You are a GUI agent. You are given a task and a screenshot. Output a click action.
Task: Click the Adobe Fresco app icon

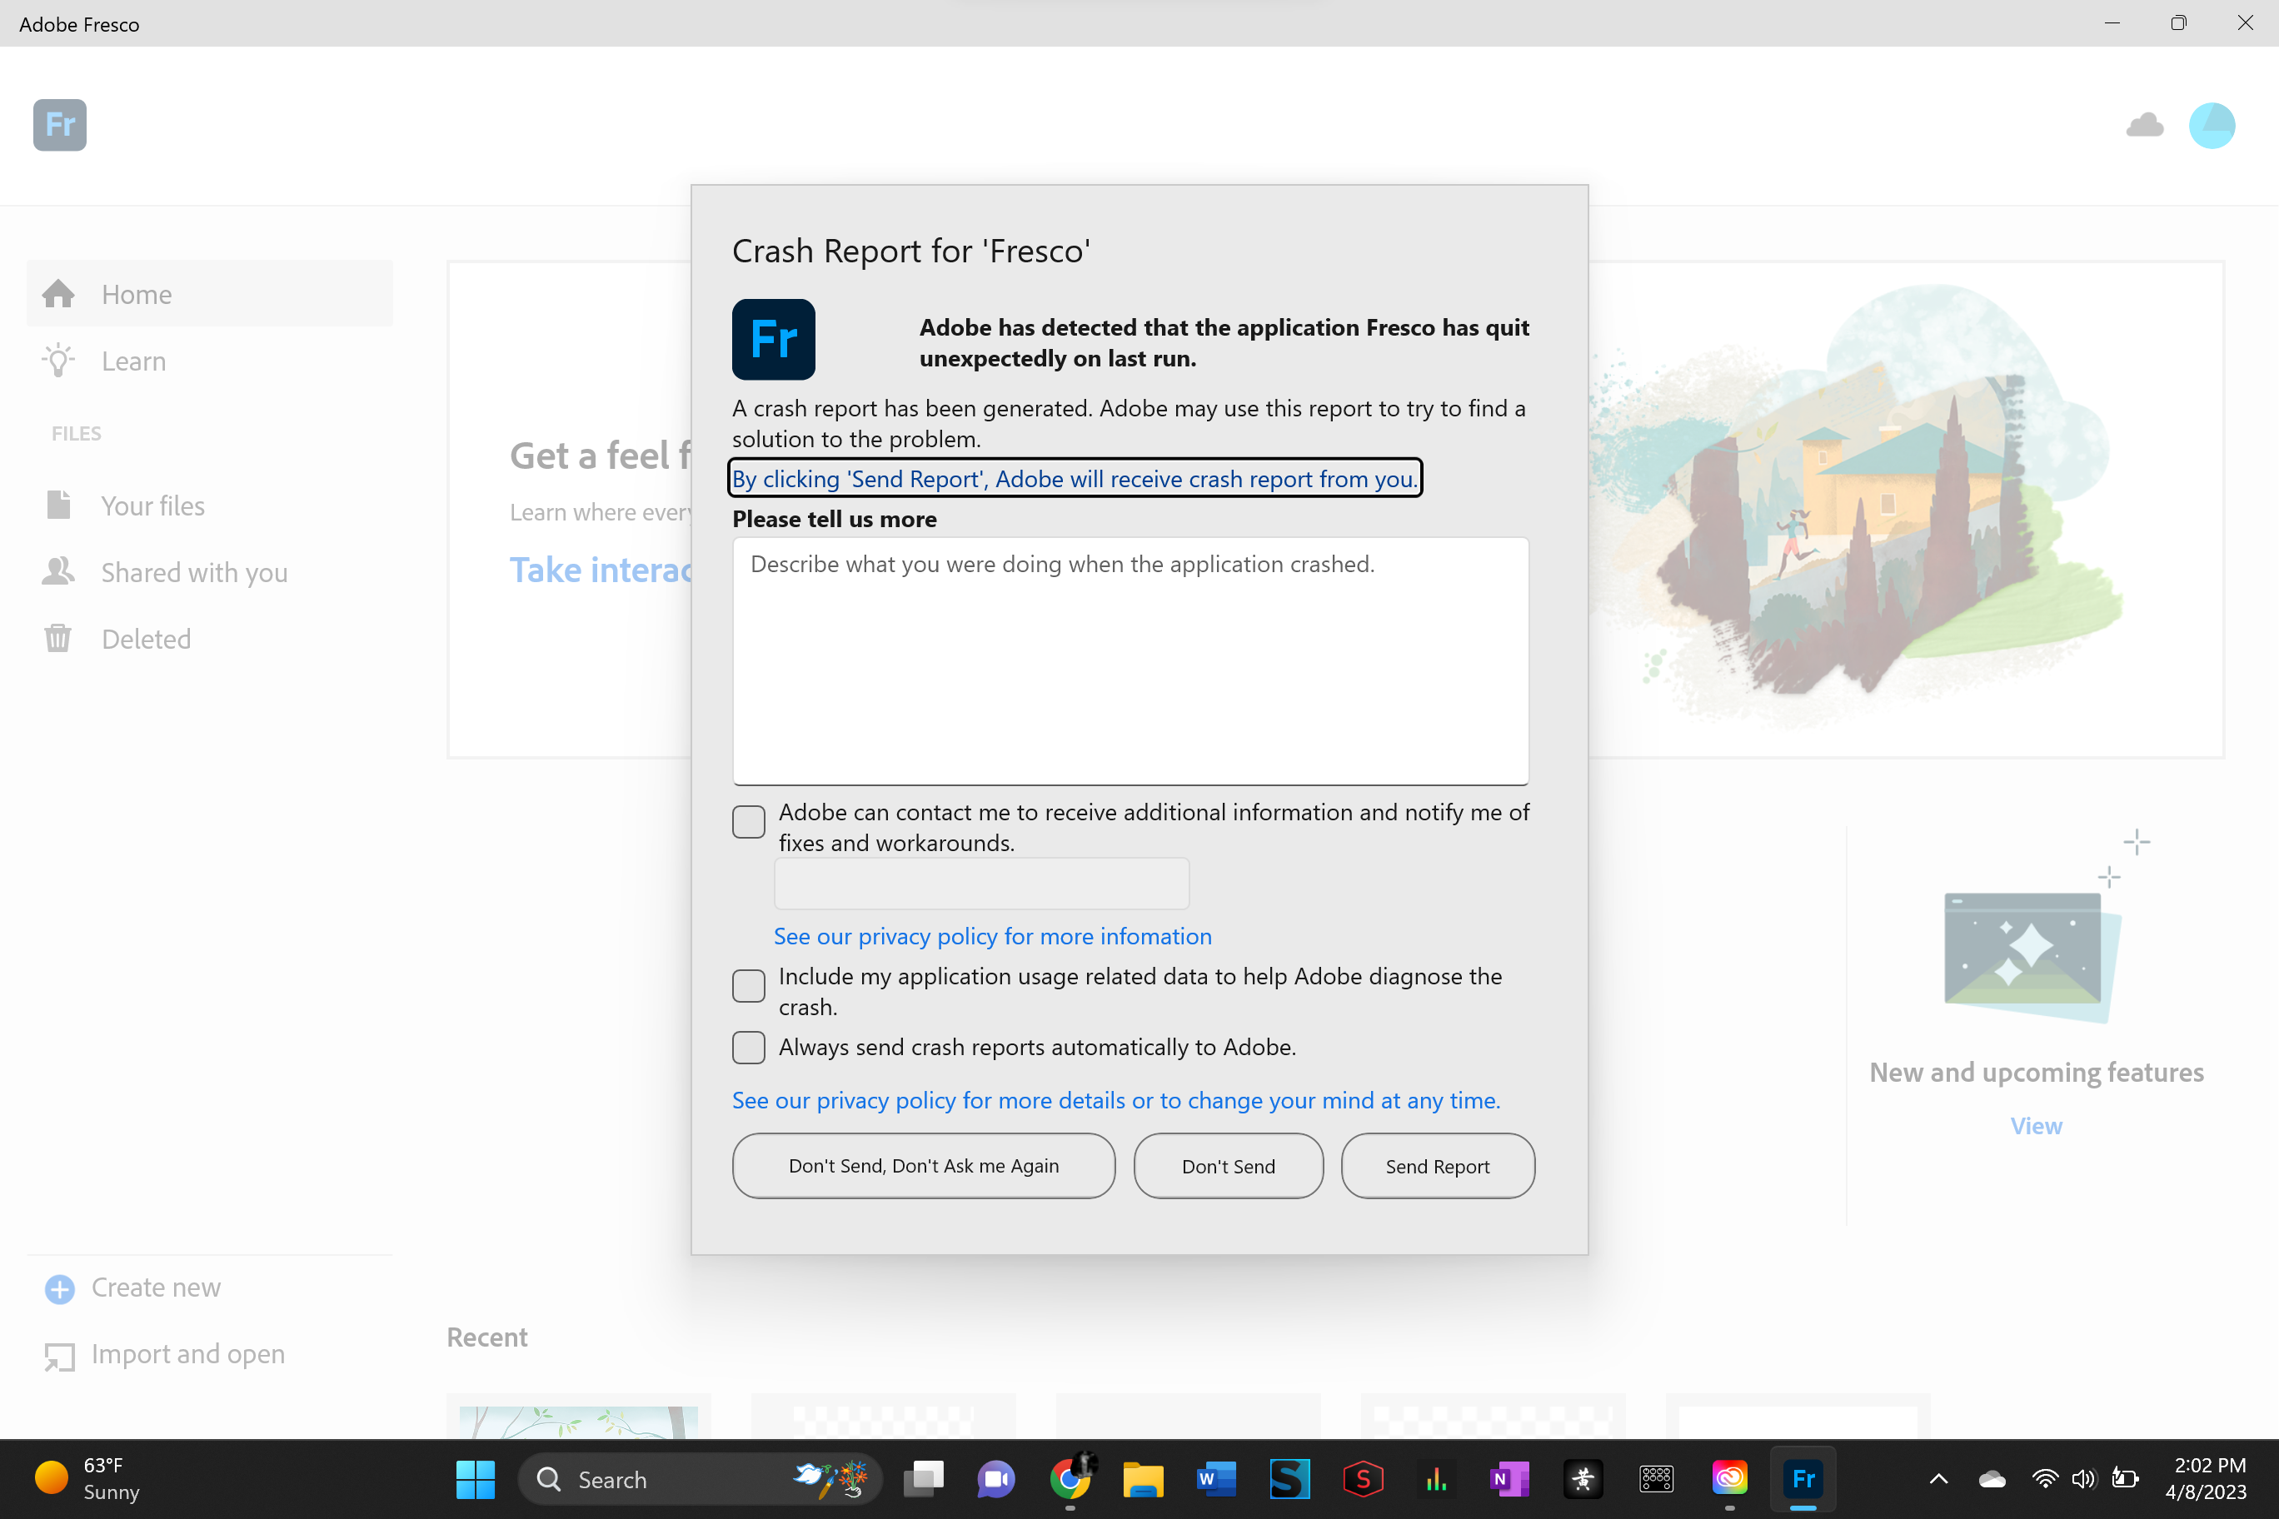point(57,122)
